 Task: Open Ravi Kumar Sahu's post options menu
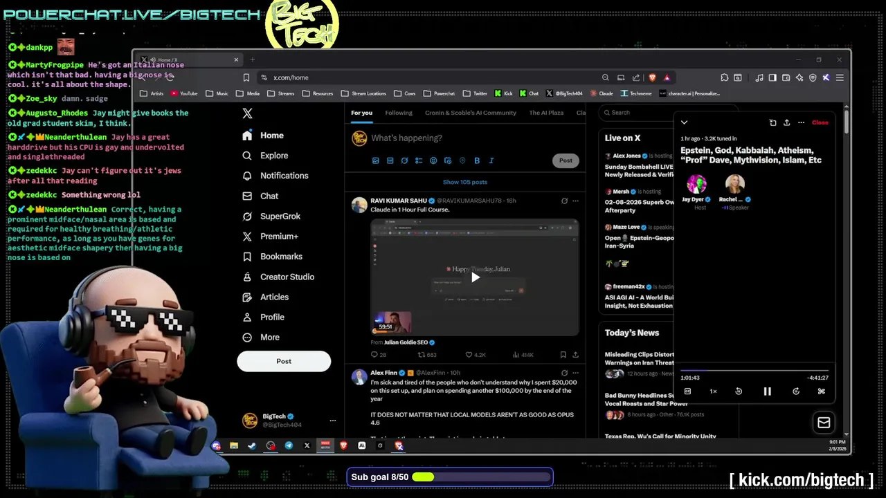575,201
